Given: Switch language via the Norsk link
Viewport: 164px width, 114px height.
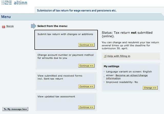Looking at the screenshot, I should [10, 26].
